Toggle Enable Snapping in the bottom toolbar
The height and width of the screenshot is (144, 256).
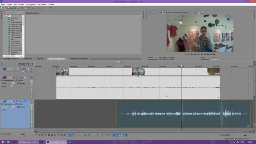click(x=114, y=135)
